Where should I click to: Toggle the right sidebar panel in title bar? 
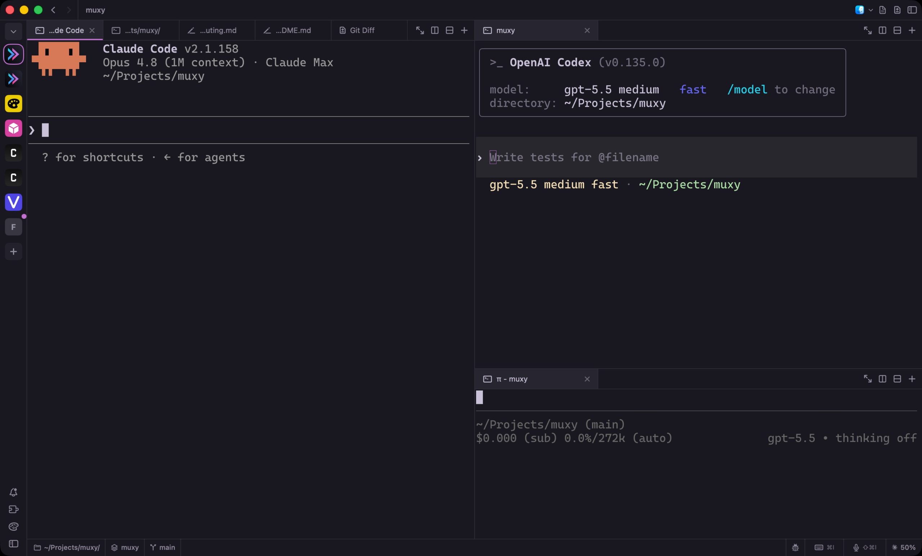point(912,10)
